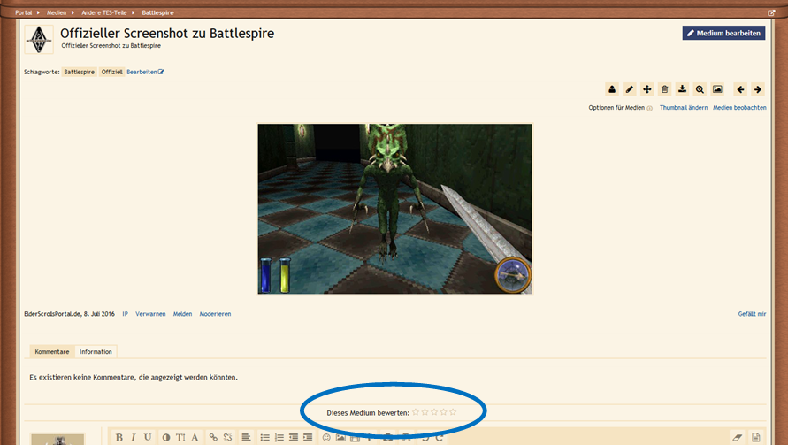788x445 pixels.
Task: Go to next medium with right arrow
Action: coord(758,89)
